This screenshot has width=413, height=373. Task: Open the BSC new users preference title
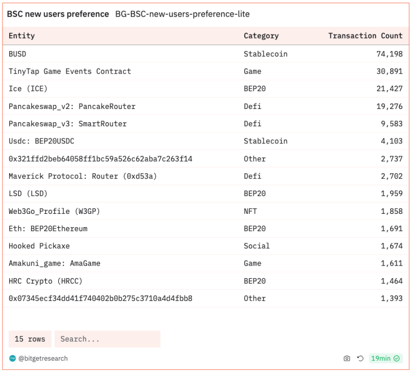tap(57, 14)
